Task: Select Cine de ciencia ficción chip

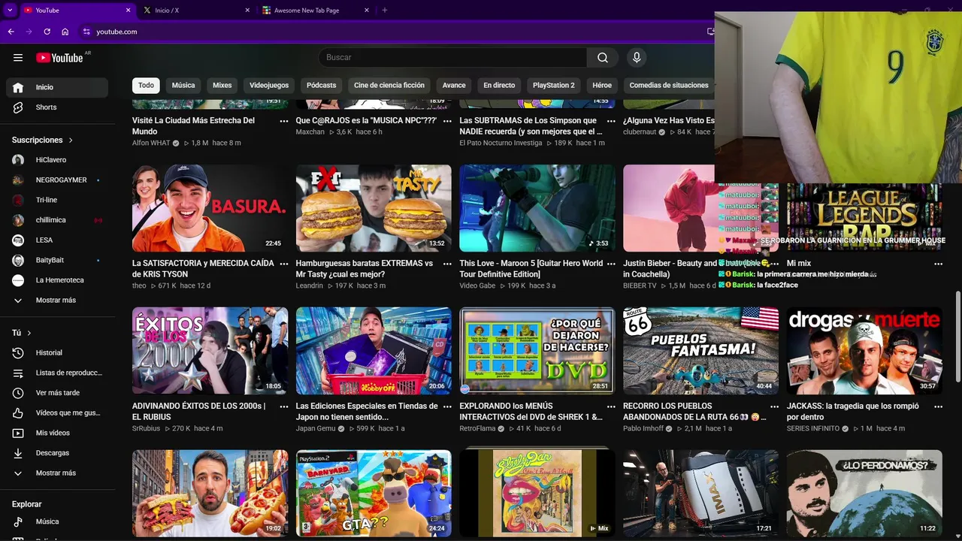Action: 389,85
